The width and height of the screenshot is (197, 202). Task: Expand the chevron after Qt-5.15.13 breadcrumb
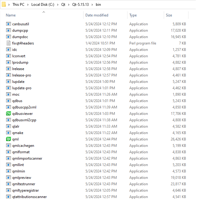click(92, 5)
